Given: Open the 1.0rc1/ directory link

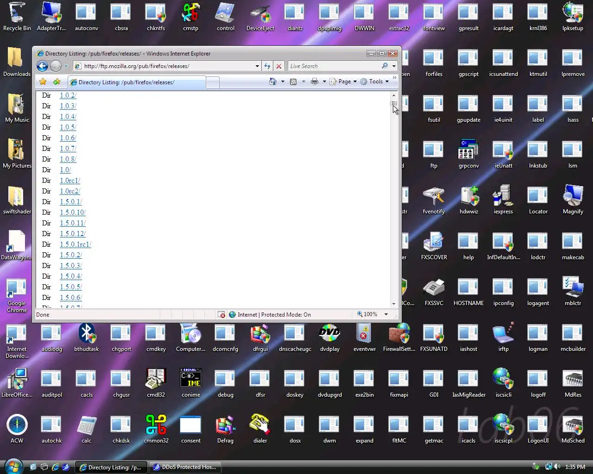Looking at the screenshot, I should pyautogui.click(x=70, y=181).
